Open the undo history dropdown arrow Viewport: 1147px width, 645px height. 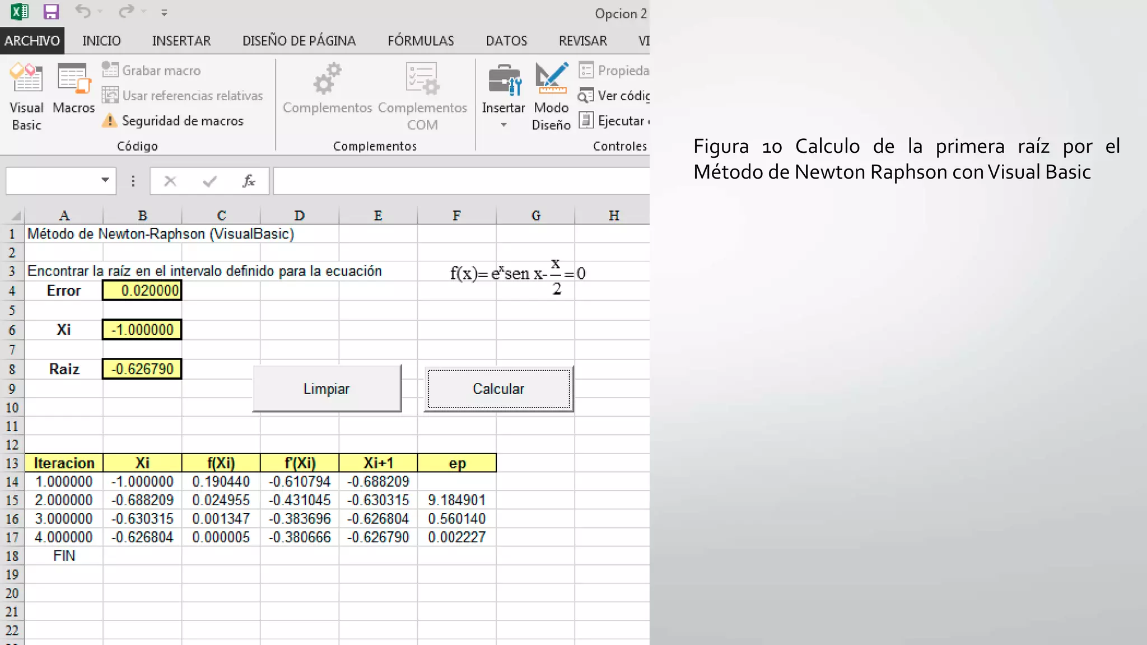click(100, 12)
